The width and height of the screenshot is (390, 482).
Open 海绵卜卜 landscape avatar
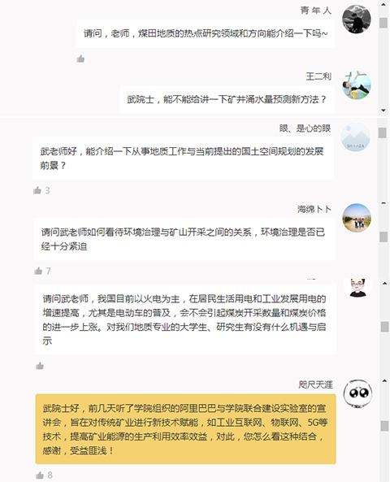[357, 218]
